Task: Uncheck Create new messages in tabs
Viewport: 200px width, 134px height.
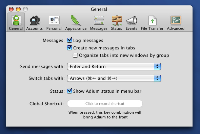Action: point(69,48)
